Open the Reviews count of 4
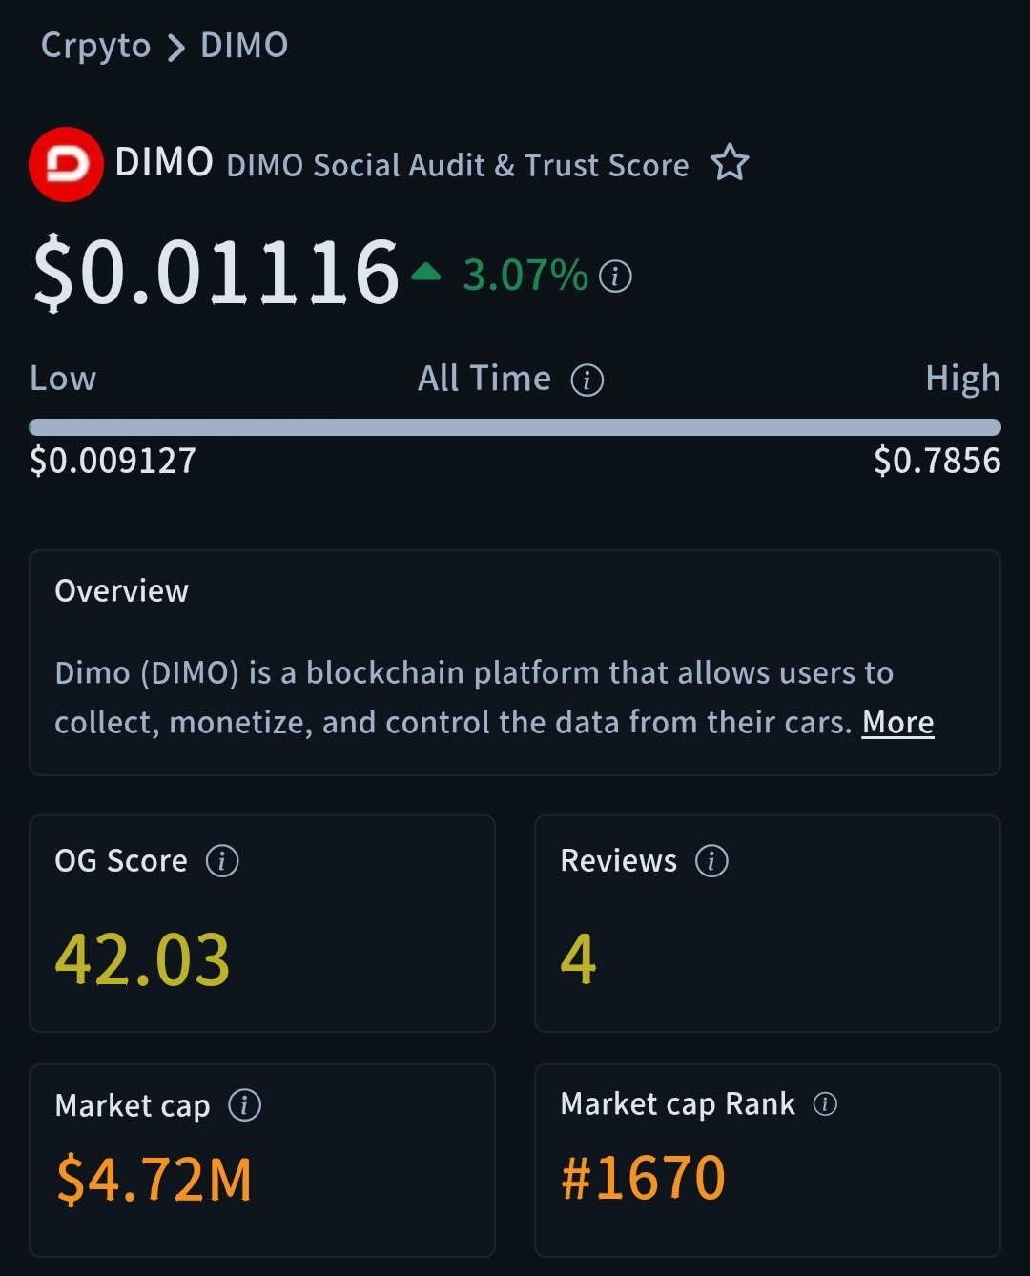 pos(578,959)
